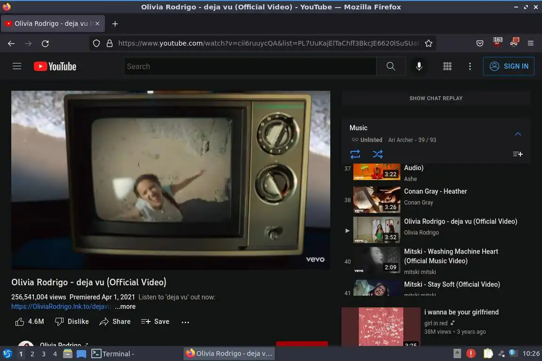Click the red alert tray icon
542x361 pixels.
(x=471, y=353)
